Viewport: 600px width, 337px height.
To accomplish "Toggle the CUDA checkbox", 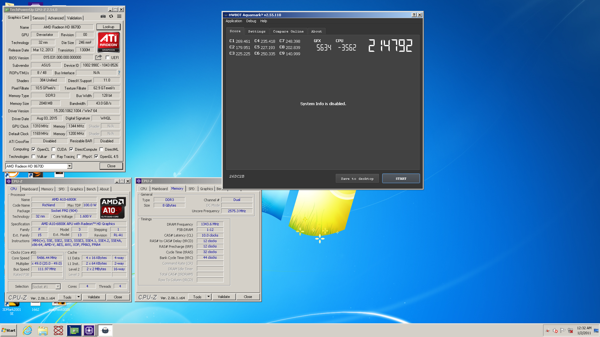I will click(x=53, y=149).
